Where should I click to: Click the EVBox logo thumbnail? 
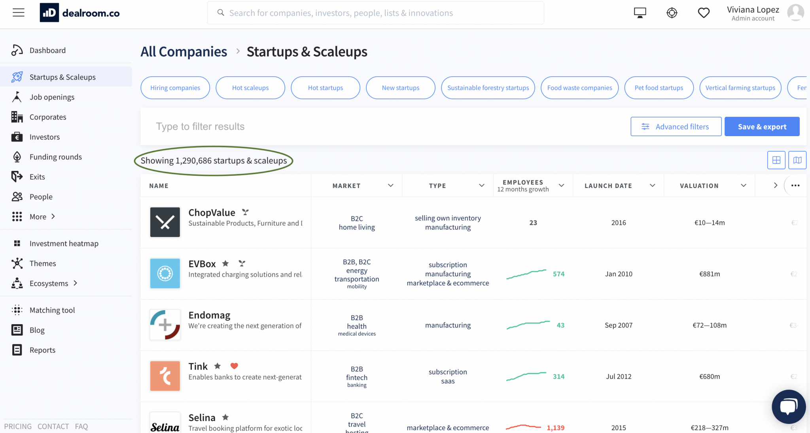click(x=165, y=273)
